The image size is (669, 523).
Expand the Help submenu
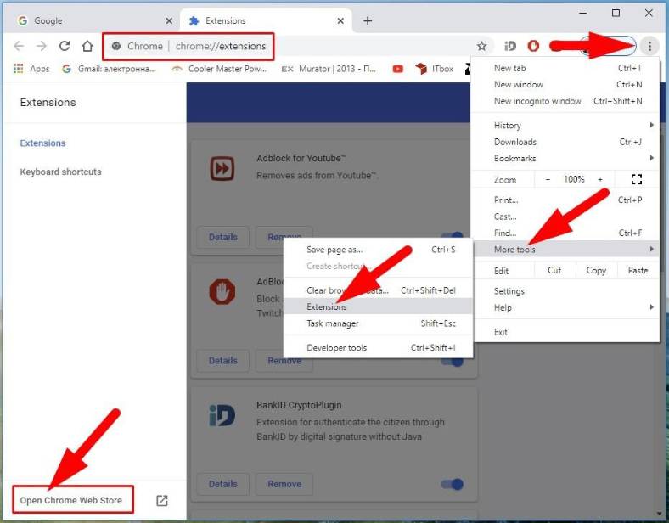[565, 307]
